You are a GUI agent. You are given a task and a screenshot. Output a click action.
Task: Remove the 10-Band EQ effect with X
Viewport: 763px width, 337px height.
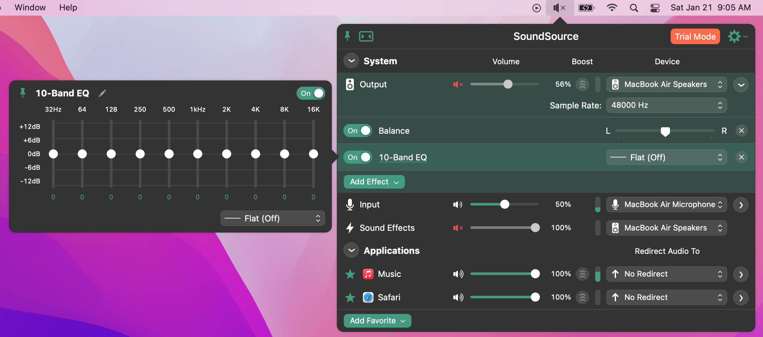point(742,157)
